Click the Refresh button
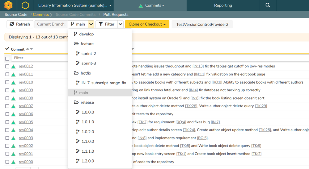The image size is (309, 169). coord(20,24)
